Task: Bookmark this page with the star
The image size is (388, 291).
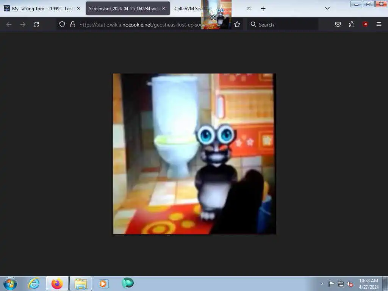Action: (237, 24)
